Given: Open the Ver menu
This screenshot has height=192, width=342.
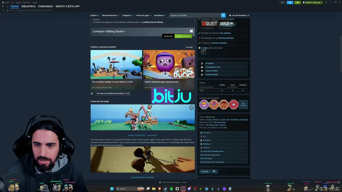Looking at the screenshot, I should 12,2.
